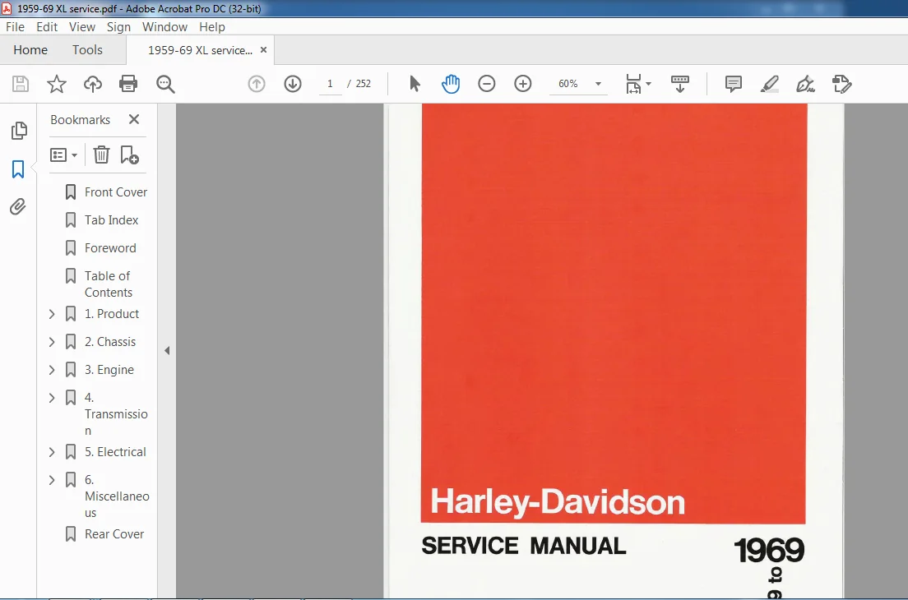Close the 1959-69 XL service tab
The height and width of the screenshot is (600, 908).
pyautogui.click(x=263, y=50)
